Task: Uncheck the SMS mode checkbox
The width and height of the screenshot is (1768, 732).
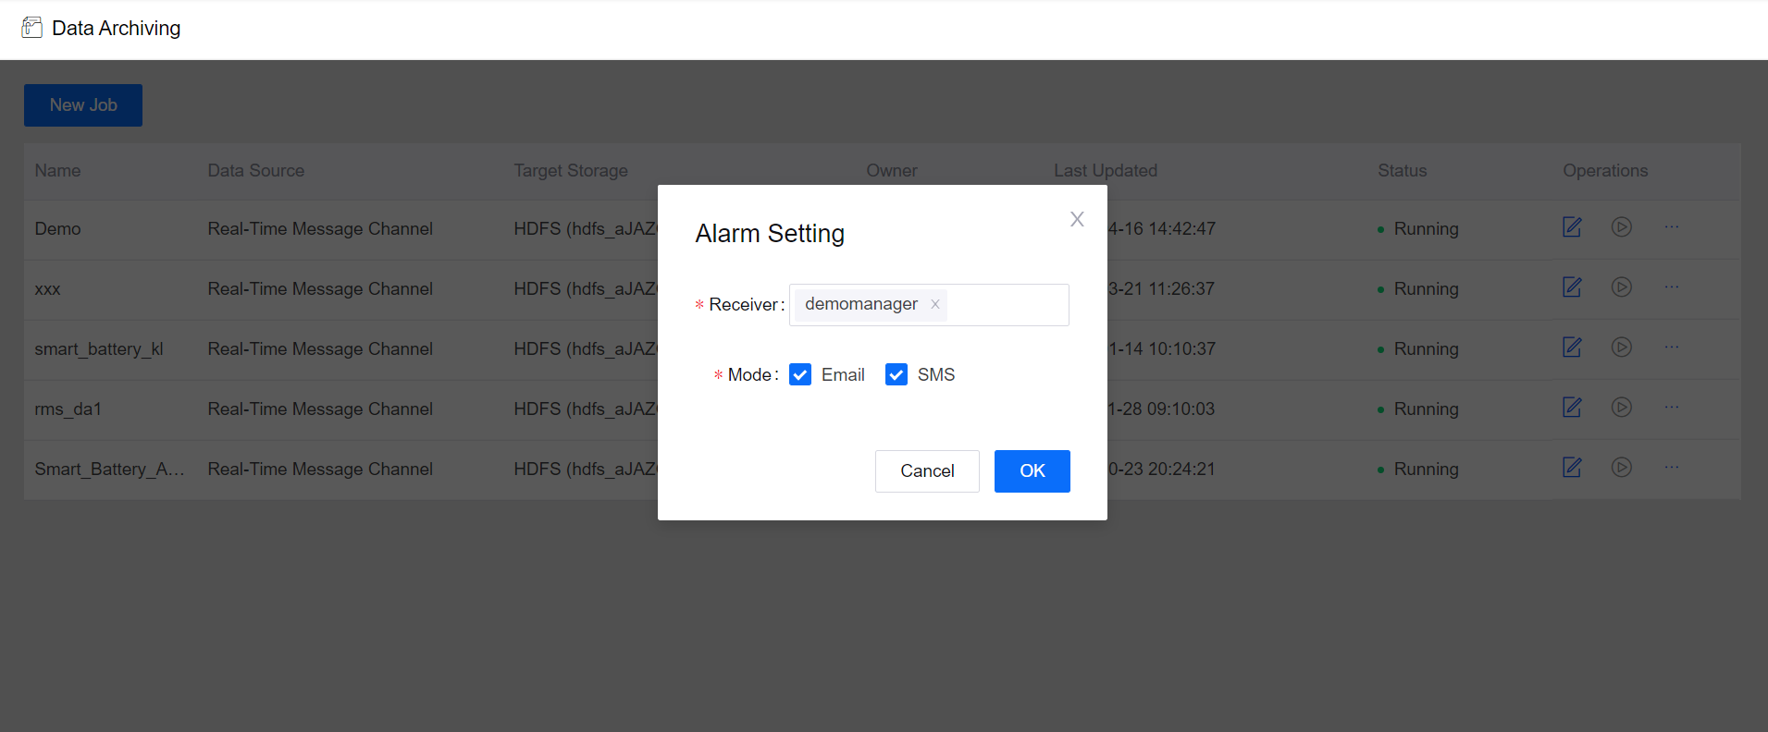Action: coord(896,374)
